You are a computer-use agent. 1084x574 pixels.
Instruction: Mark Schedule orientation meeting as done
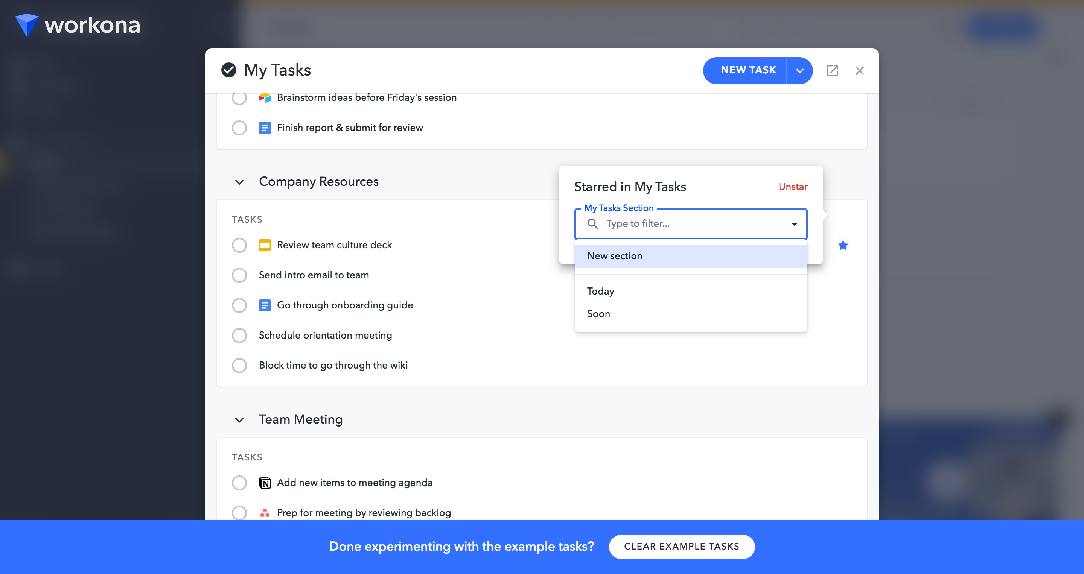pyautogui.click(x=239, y=336)
